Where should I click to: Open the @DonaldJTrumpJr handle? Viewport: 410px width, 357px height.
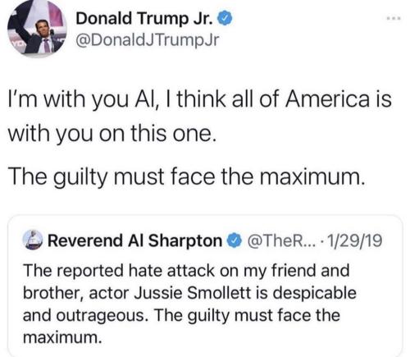tap(148, 40)
